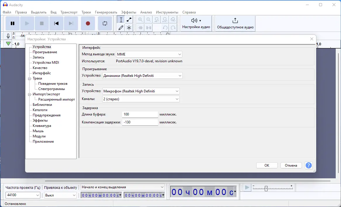Select Клавиатура in settings tree
Viewport: 341px width, 207px height.
pos(42,126)
